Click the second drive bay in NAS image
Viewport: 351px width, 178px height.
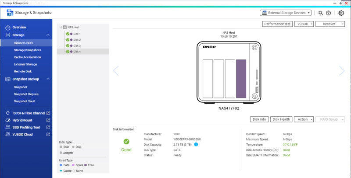(x=218, y=79)
